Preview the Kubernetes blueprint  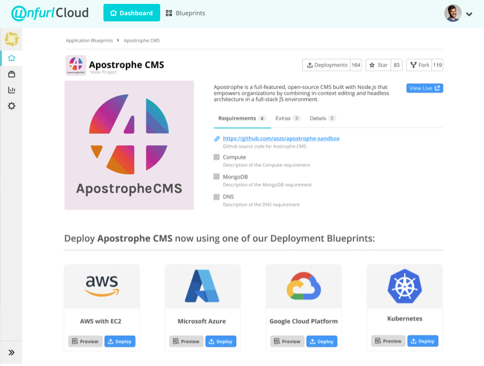click(388, 341)
